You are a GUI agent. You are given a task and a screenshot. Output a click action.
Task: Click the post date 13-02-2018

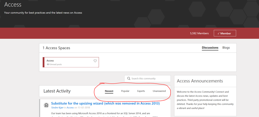[x=84, y=108]
